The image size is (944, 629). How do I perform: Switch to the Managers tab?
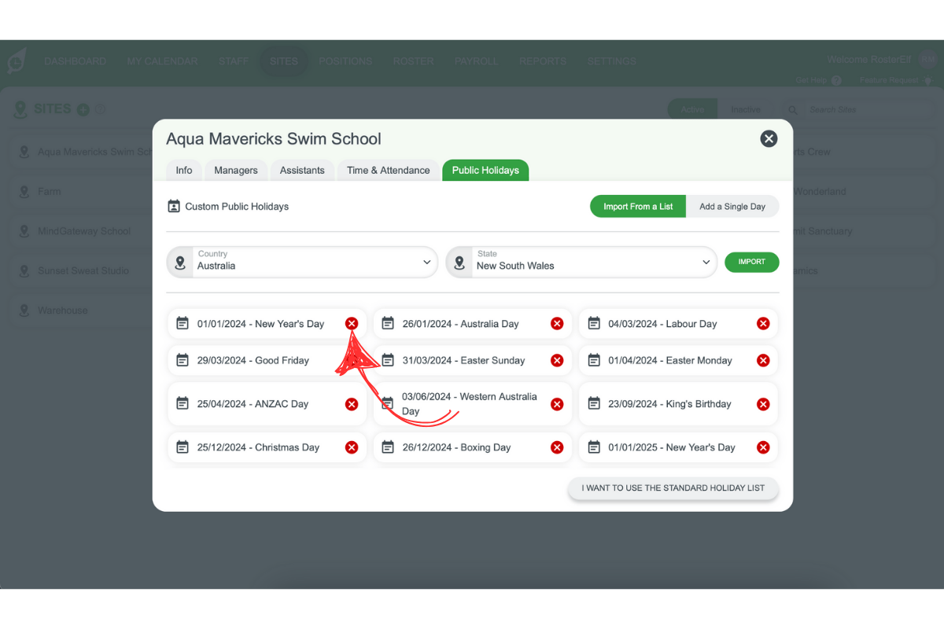tap(236, 171)
